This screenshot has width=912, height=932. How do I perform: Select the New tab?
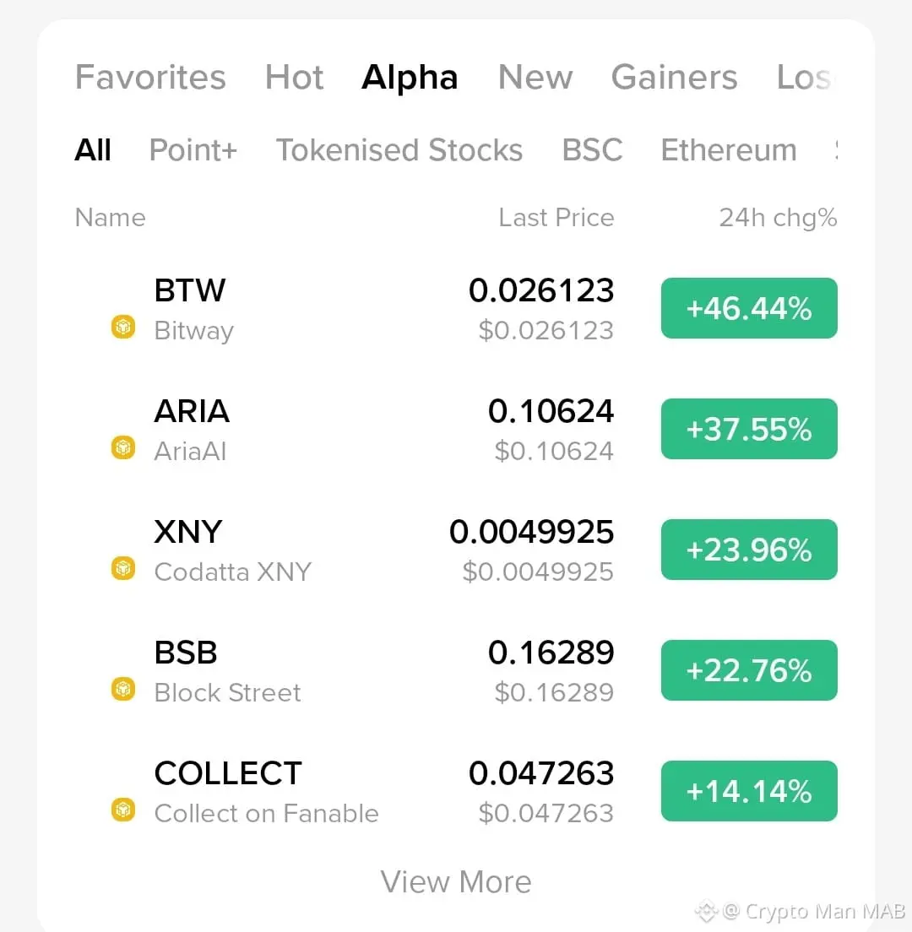click(535, 78)
